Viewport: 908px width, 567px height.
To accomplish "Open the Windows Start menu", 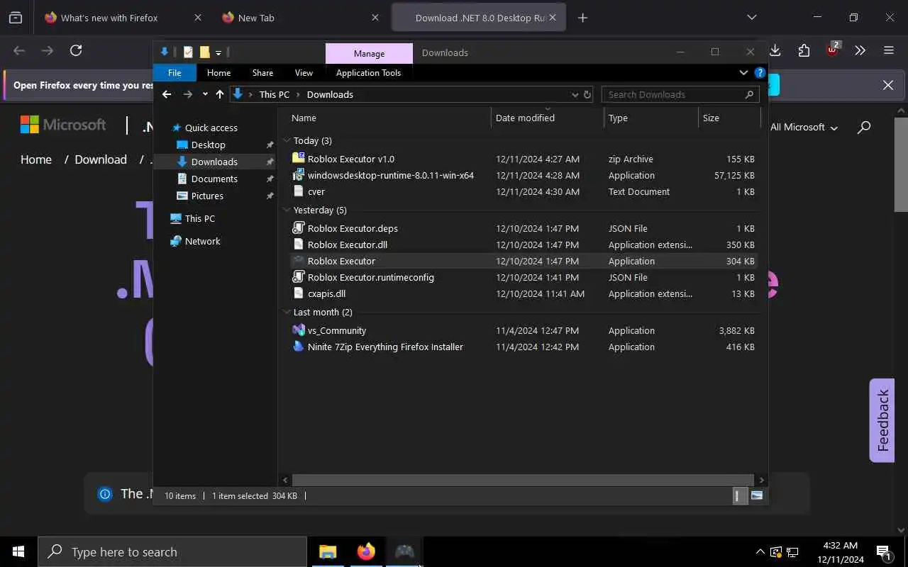I will tap(18, 551).
